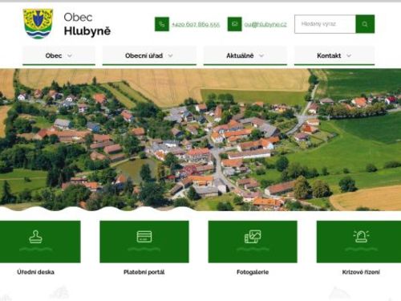
Task: Select the Aktuálně menu item label
Action: [240, 55]
